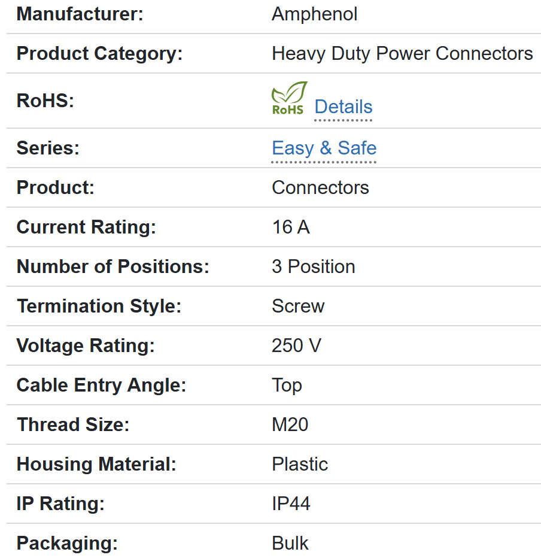This screenshot has width=541, height=558.
Task: Click the Number of Positions: label
Action: pos(113,266)
